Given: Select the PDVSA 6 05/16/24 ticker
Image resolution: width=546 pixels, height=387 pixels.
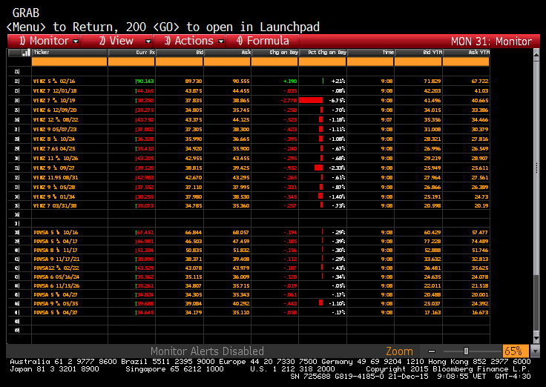Looking at the screenshot, I should tap(57, 277).
